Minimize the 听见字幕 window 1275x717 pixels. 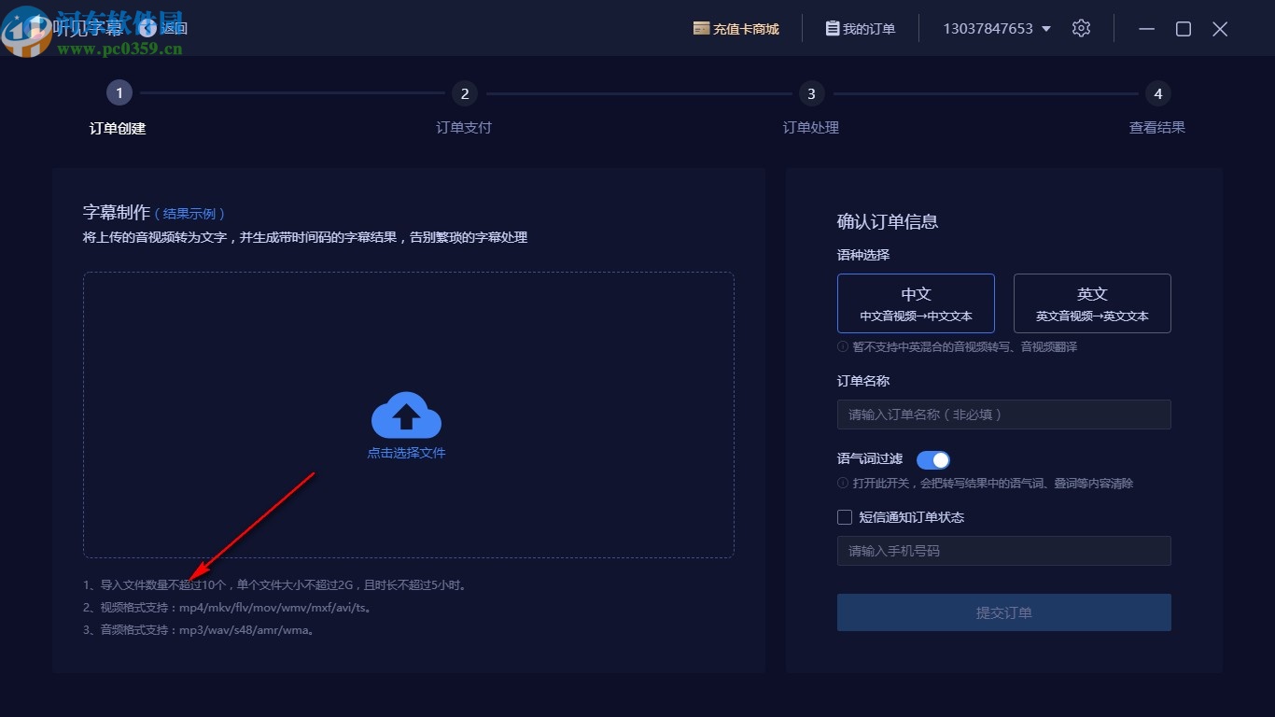[1148, 29]
